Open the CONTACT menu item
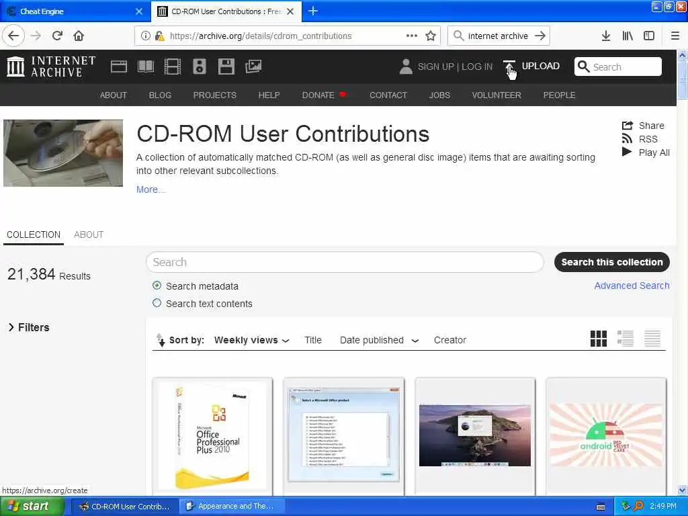The image size is (688, 516). pyautogui.click(x=388, y=95)
